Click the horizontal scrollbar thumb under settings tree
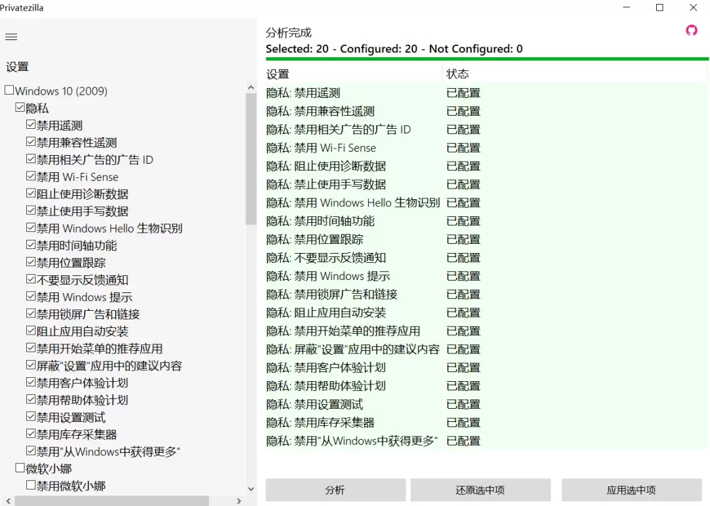This screenshot has height=506, width=710. (x=112, y=501)
